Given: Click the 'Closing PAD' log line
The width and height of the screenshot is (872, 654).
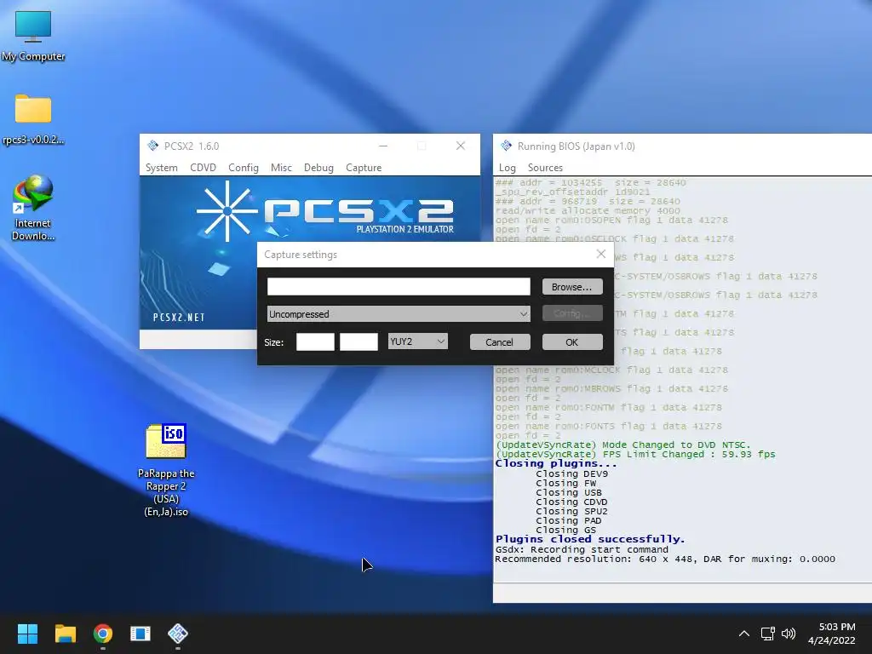Looking at the screenshot, I should (568, 520).
